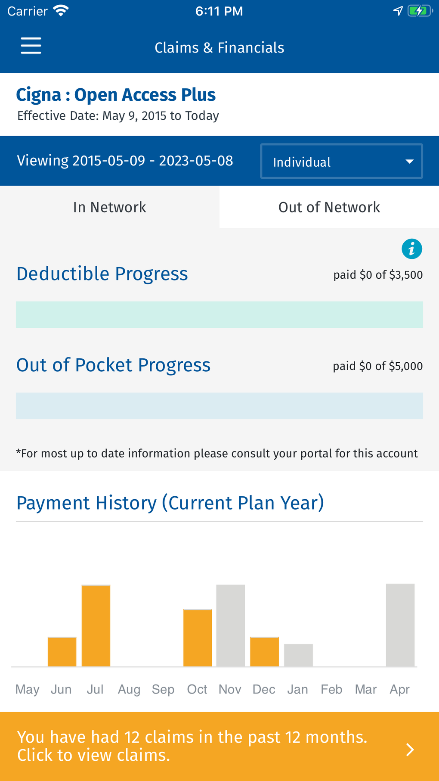Select the July orange payment bar
439x781 pixels.
(96, 625)
